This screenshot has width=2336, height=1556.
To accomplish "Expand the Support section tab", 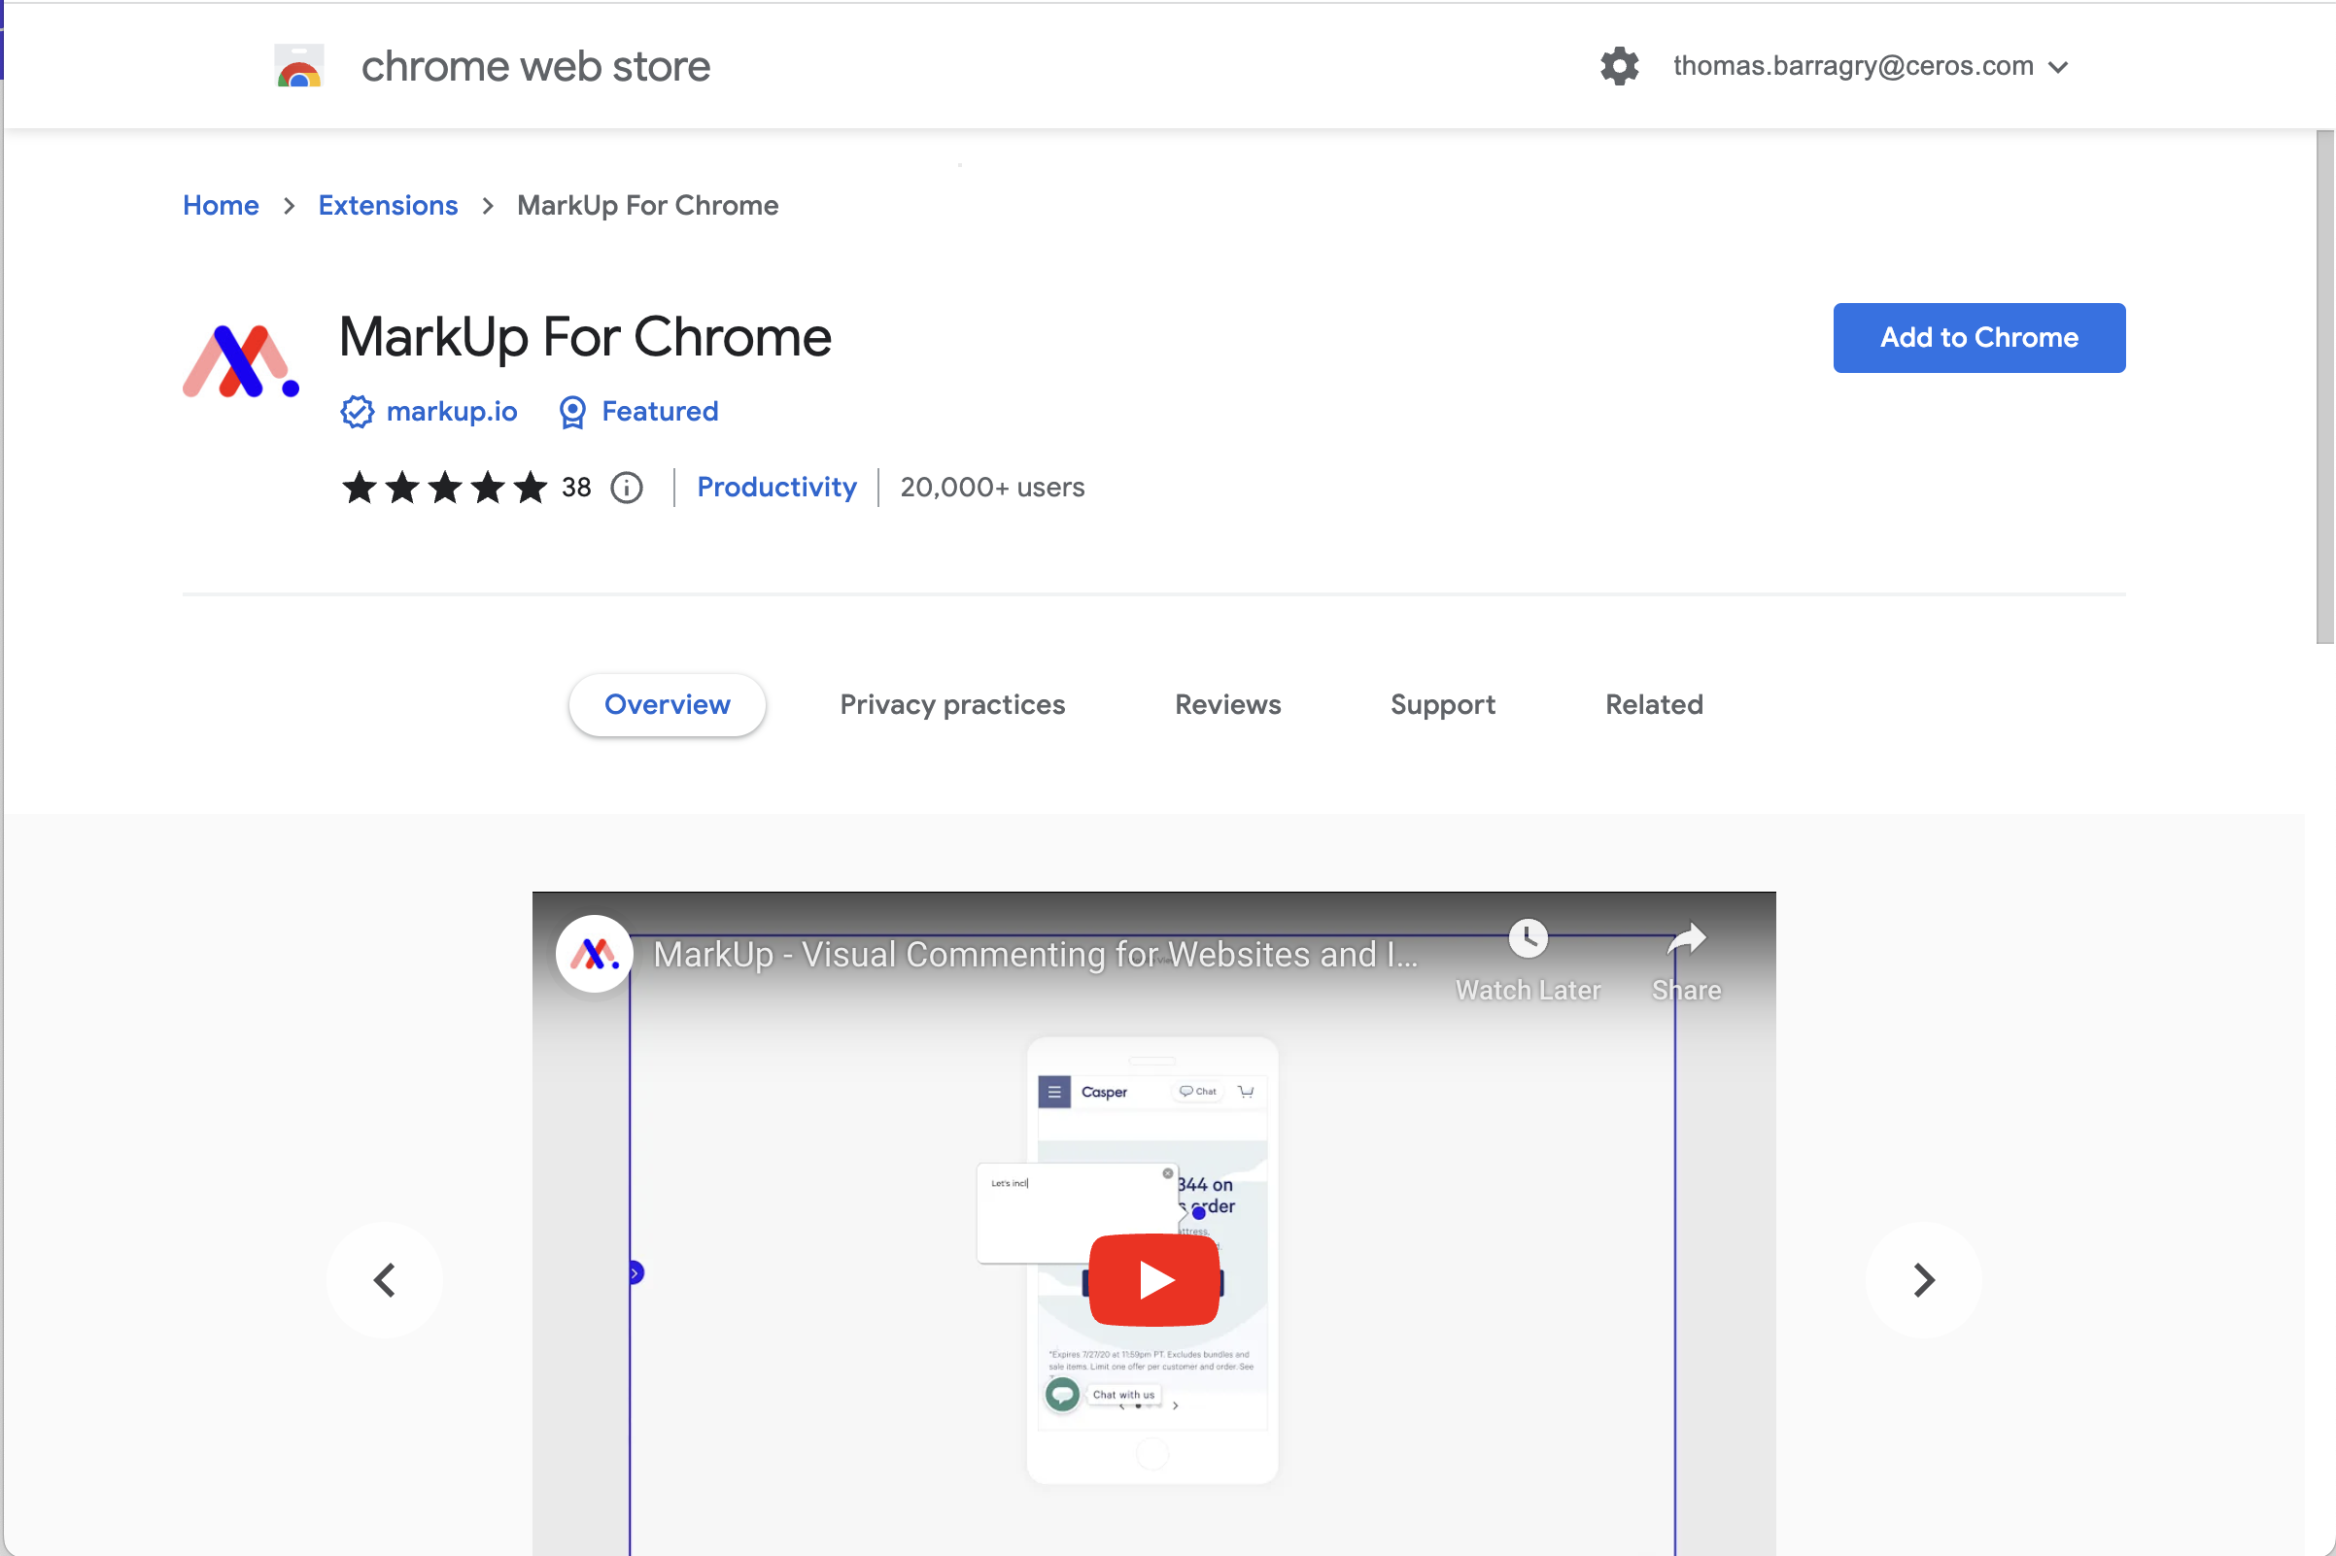I will tap(1443, 703).
